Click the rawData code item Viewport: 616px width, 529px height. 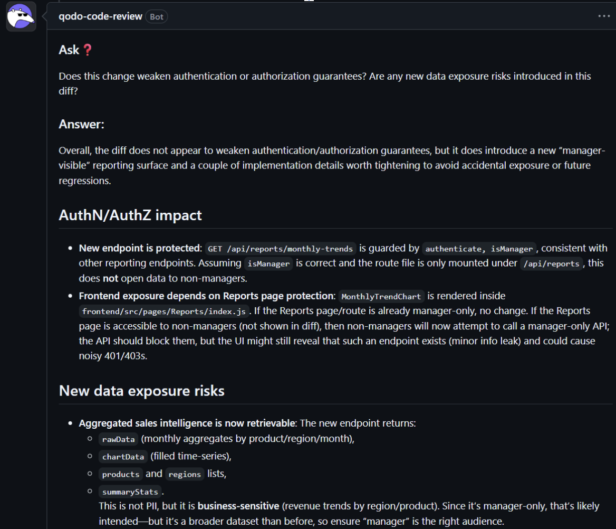tap(118, 439)
